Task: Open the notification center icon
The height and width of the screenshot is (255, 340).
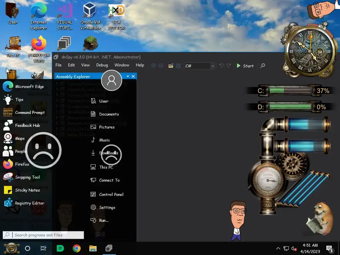Action: [330, 249]
